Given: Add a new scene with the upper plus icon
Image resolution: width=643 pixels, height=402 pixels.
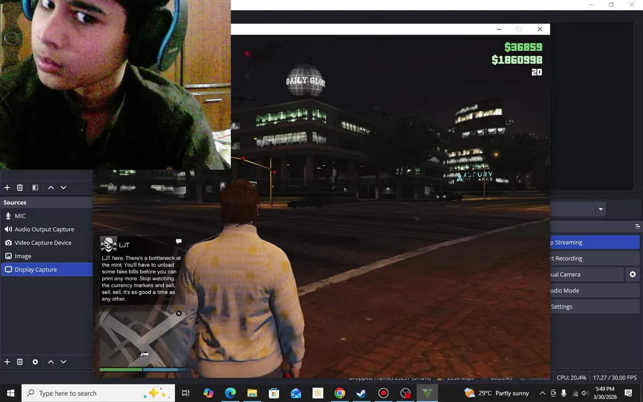Looking at the screenshot, I should tap(7, 188).
